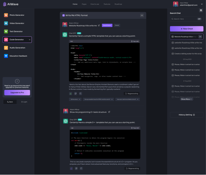Switch to Light theme
The image size is (206, 175).
coord(23,102)
